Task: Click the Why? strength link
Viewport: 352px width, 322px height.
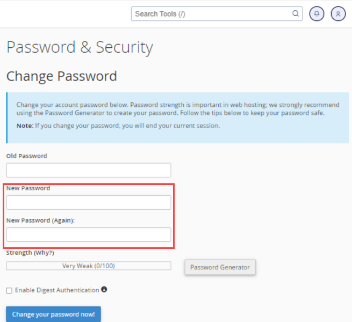Action: click(45, 253)
